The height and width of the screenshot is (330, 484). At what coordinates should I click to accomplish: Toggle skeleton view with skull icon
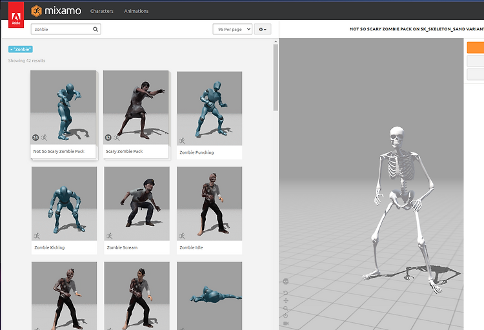click(x=285, y=281)
